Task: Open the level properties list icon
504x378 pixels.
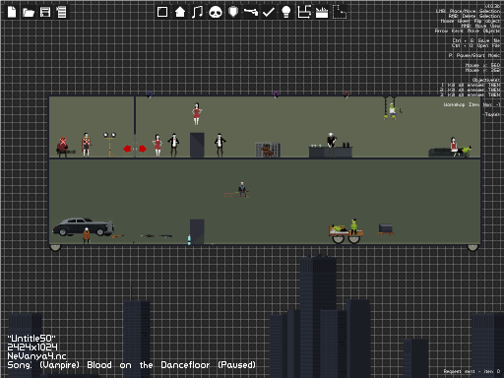Action: pos(61,12)
